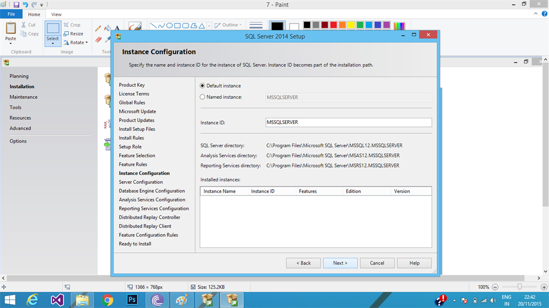Viewport: 549px width, 308px height.
Task: Pick the green color swatch
Action: click(x=360, y=25)
